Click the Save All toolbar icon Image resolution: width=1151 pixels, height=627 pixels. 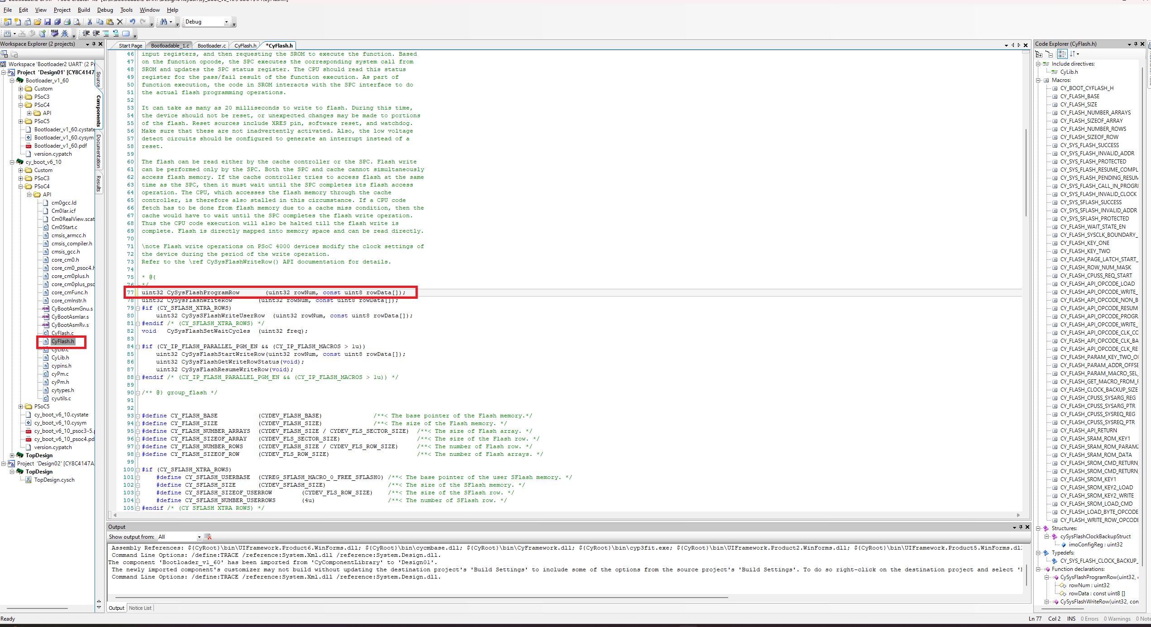[57, 21]
